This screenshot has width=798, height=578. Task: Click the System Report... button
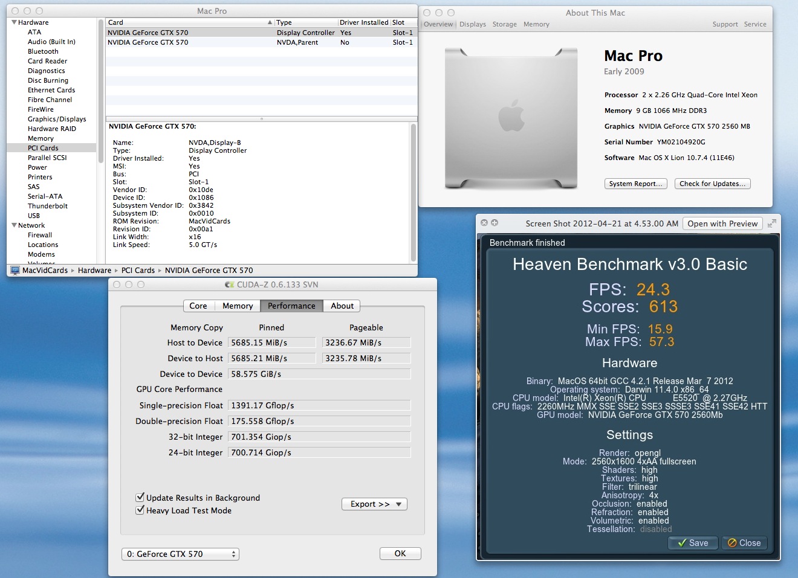pos(635,184)
